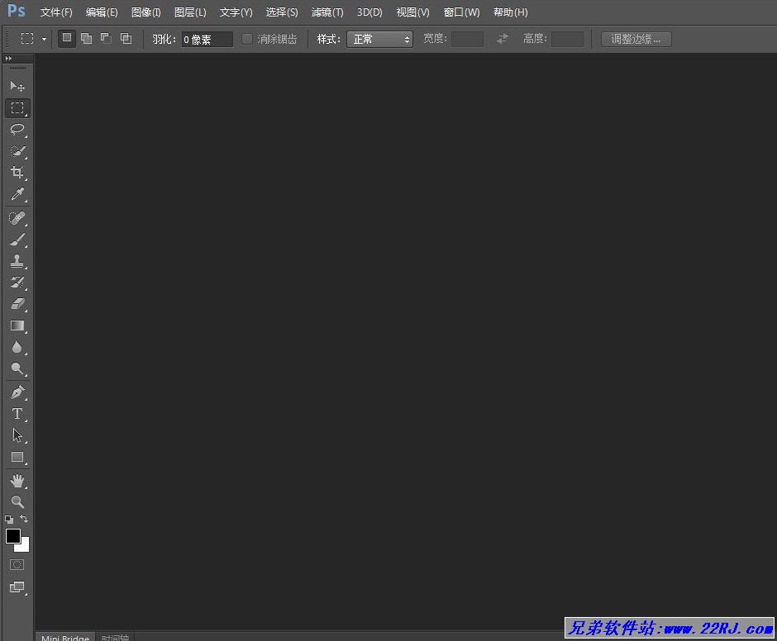This screenshot has height=641, width=777.
Task: Select the Zoom tool in toolbar
Action: pyautogui.click(x=17, y=501)
